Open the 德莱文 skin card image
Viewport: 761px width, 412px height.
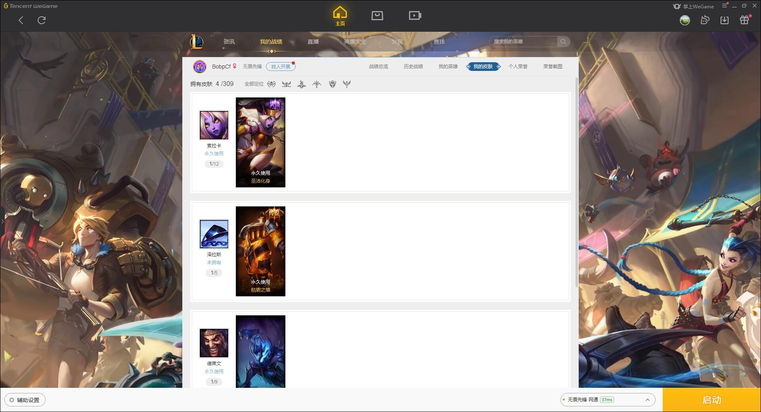tap(260, 351)
